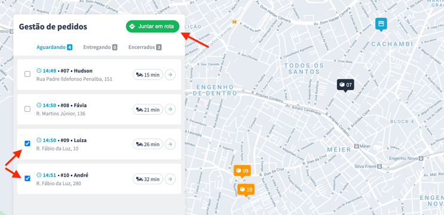Click the blue store marker on map
Image resolution: width=444 pixels, height=215 pixels.
click(381, 24)
